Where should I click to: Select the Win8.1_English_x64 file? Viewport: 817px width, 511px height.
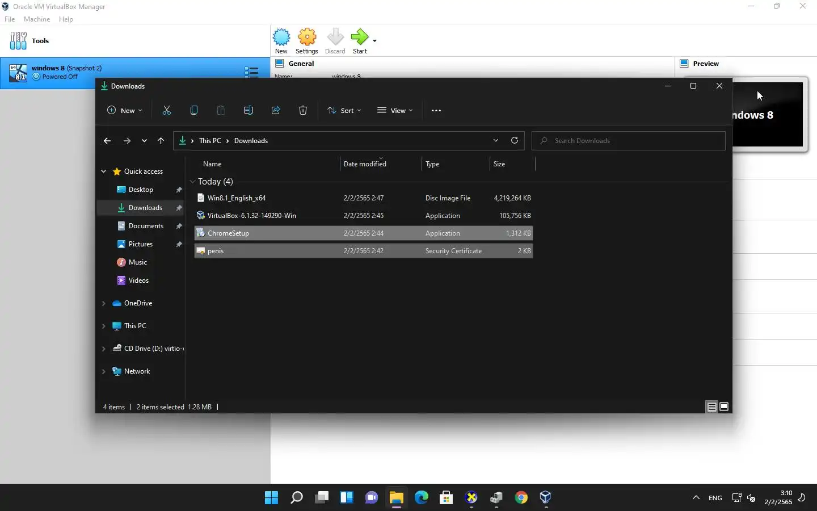(364, 198)
